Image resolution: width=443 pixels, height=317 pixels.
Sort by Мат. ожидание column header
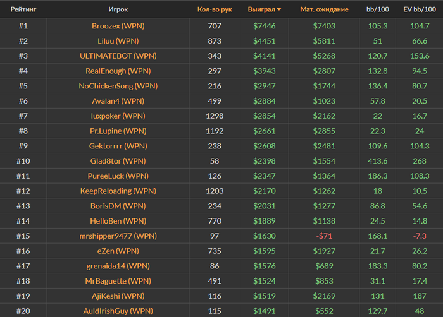pyautogui.click(x=324, y=9)
